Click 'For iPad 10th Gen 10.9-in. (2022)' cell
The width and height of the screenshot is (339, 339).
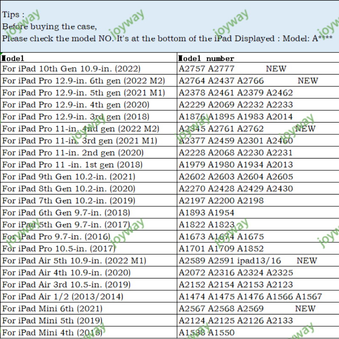[89, 69]
